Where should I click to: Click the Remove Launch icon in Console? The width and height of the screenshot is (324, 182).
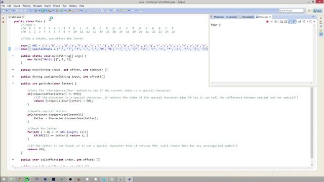point(271,21)
